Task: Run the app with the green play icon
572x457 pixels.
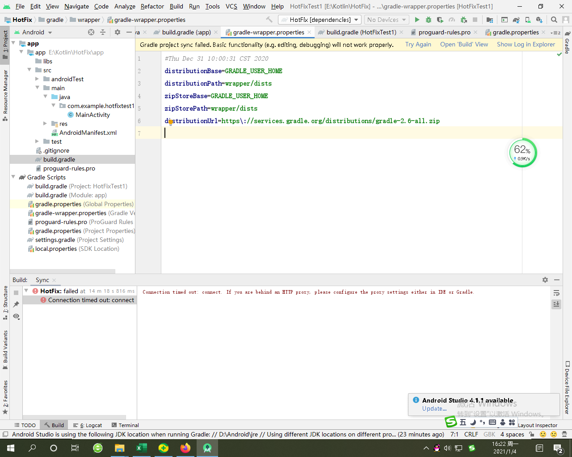Action: point(417,20)
